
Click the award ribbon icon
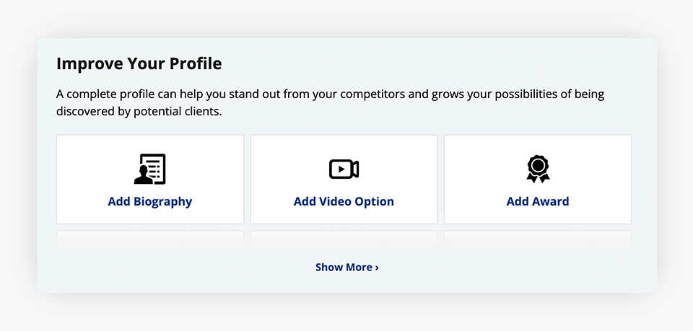538,169
